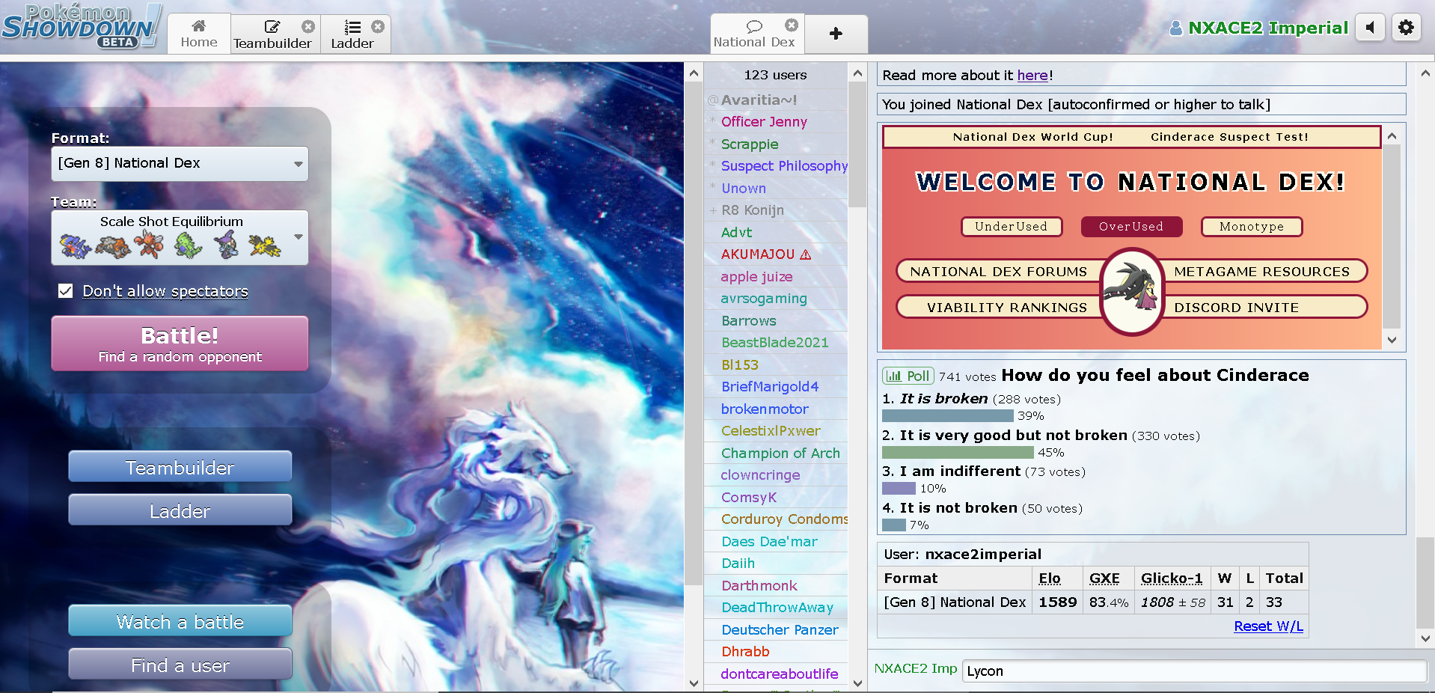Click the 45% poll result bar
1435x693 pixels.
point(956,452)
